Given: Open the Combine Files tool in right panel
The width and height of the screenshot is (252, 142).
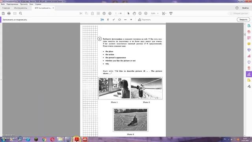Looking at the screenshot, I should point(249,50).
